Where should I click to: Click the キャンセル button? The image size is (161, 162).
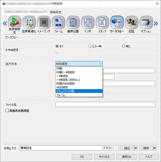tap(104, 157)
